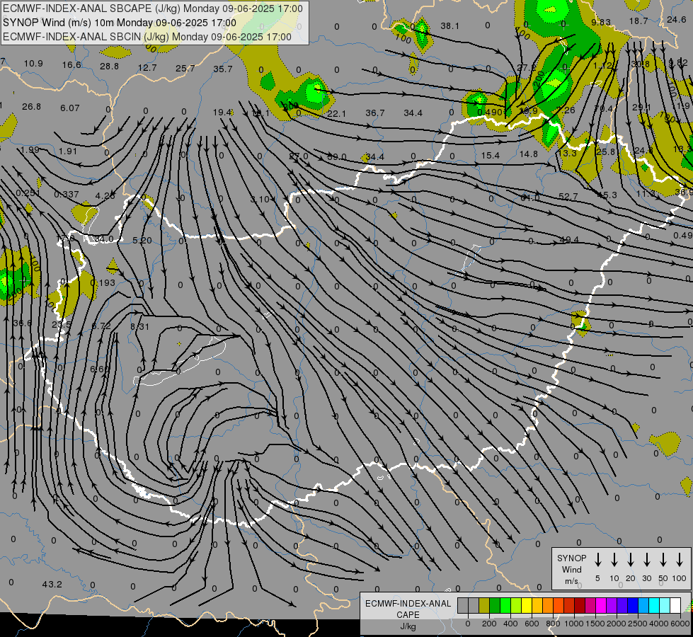Click the map value '0.193'

[x=103, y=282]
